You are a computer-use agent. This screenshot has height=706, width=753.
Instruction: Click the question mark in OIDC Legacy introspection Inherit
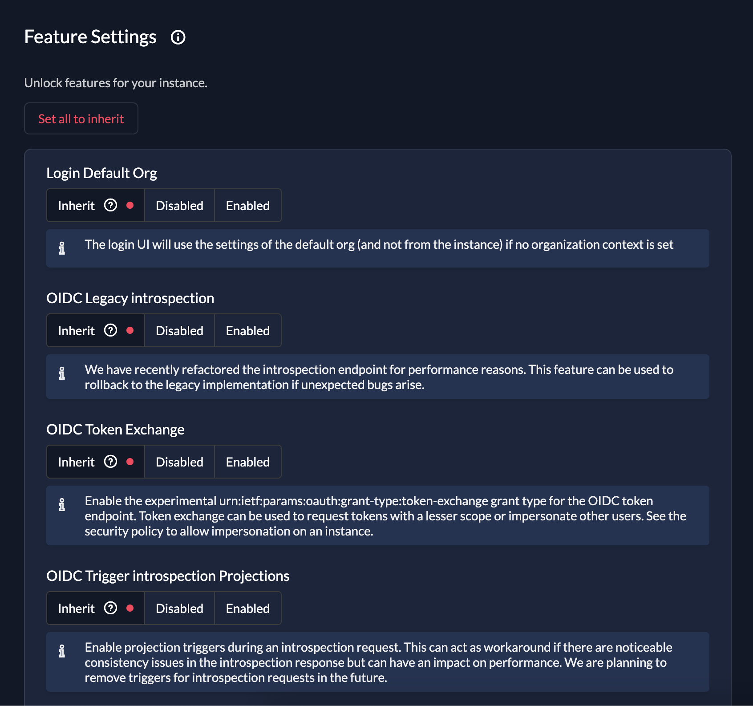[x=111, y=330]
